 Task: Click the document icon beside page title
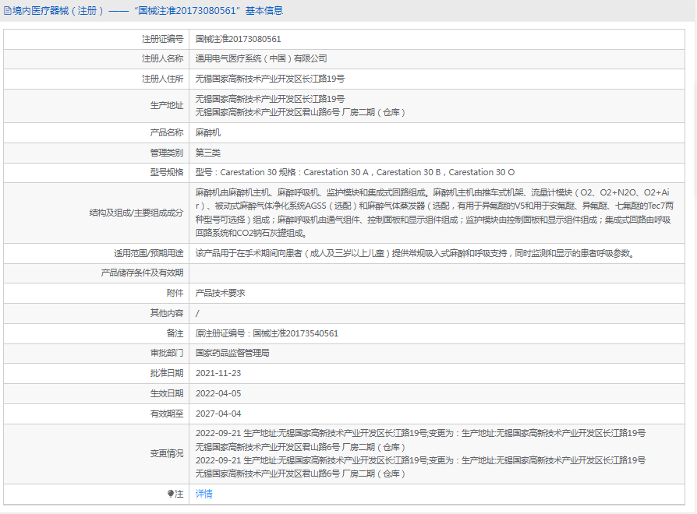coord(8,11)
